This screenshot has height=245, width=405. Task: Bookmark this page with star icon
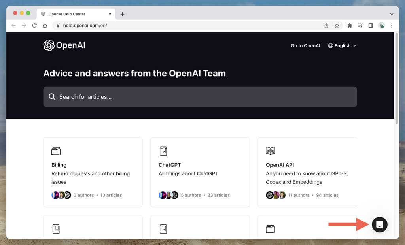click(x=337, y=26)
